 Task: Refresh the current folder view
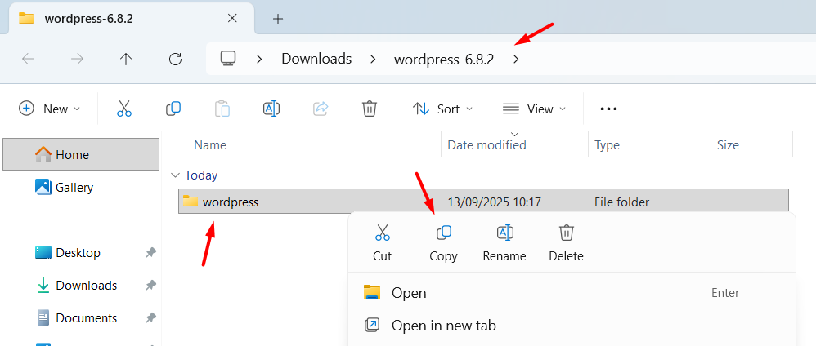pyautogui.click(x=175, y=59)
